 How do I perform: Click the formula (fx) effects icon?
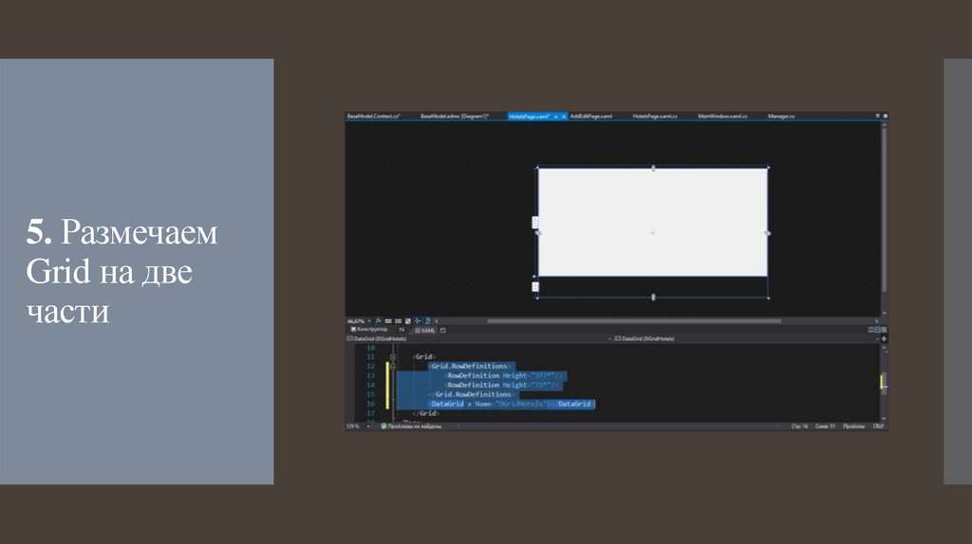(x=380, y=320)
